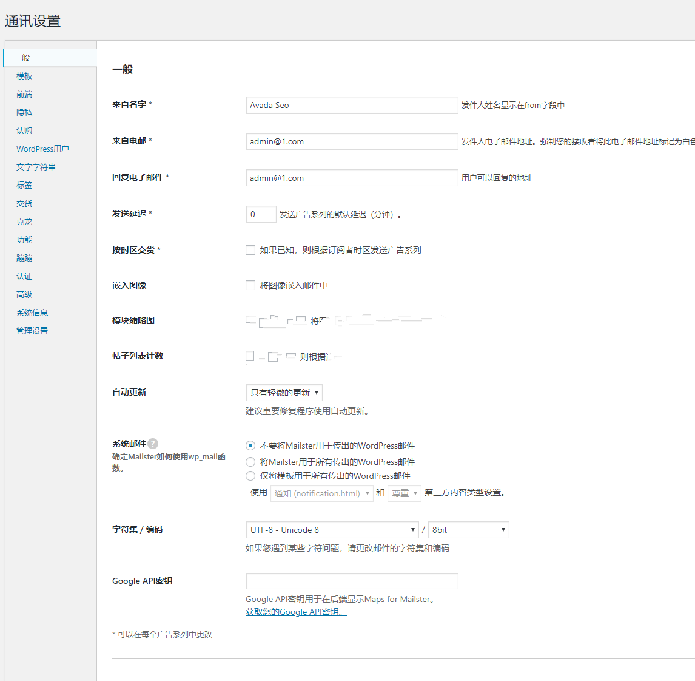Viewport: 695px width, 681px height.
Task: Choose 仅将模板用于所有传出的WordPress邮件 radio option
Action: tap(250, 476)
